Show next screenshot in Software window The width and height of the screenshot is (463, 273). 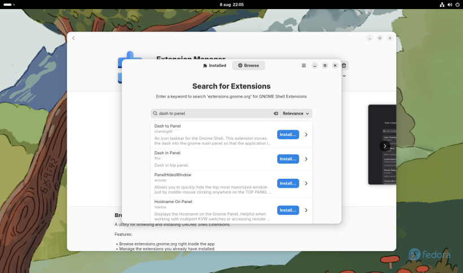(x=385, y=146)
